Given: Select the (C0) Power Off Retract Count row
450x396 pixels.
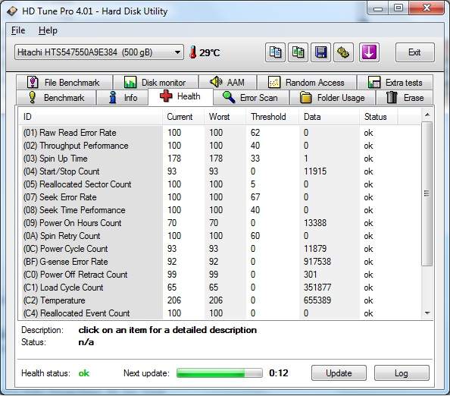Looking at the screenshot, I should coord(220,275).
